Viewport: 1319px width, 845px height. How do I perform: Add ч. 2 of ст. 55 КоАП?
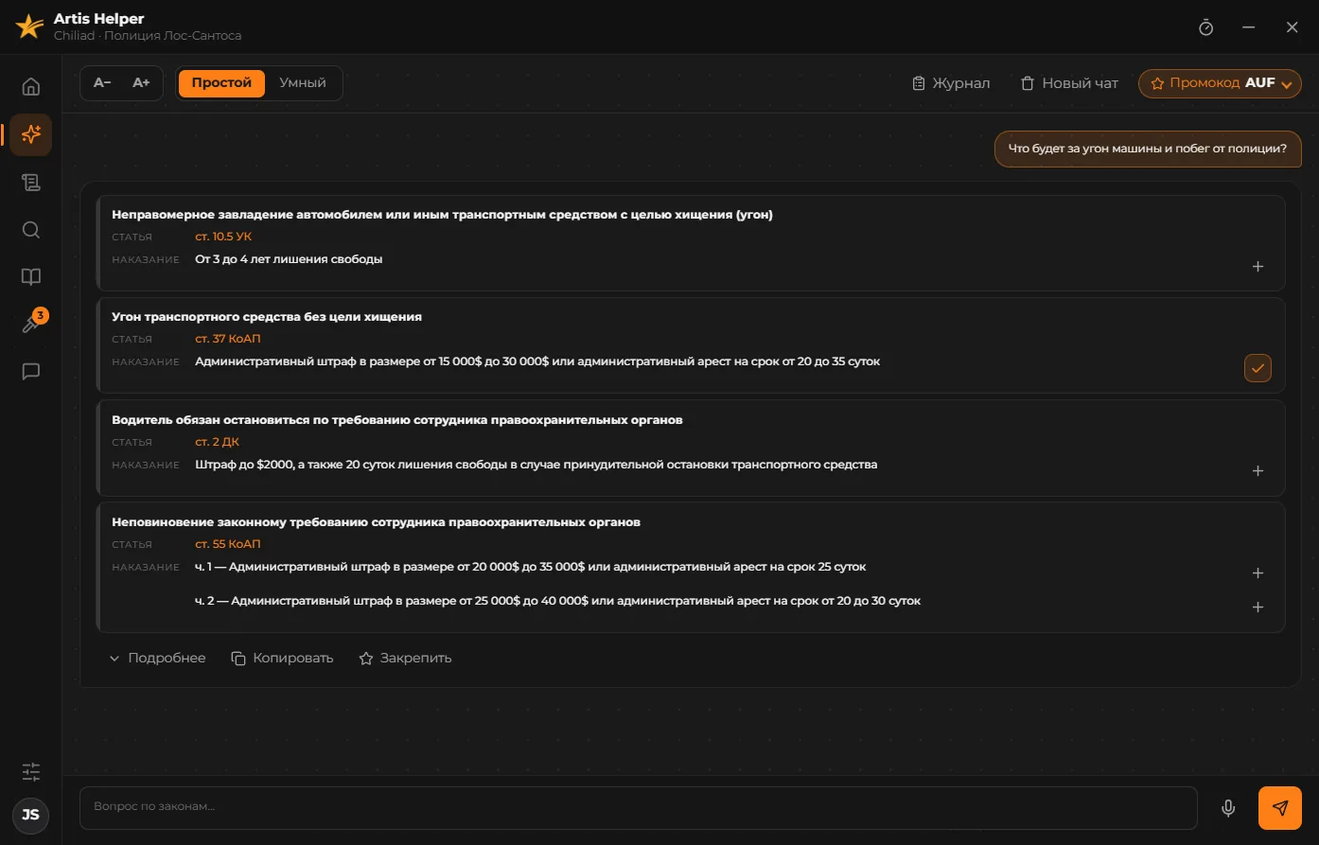click(x=1257, y=607)
